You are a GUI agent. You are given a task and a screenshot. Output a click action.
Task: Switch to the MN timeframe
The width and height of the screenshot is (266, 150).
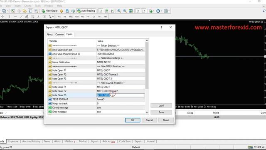(105, 17)
